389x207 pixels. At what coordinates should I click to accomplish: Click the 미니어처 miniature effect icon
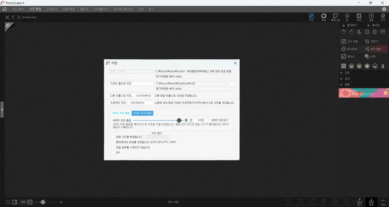tap(343, 49)
